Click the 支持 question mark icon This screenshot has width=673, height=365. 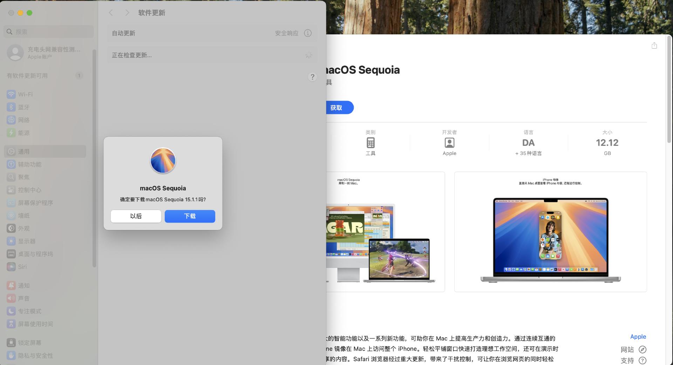643,360
